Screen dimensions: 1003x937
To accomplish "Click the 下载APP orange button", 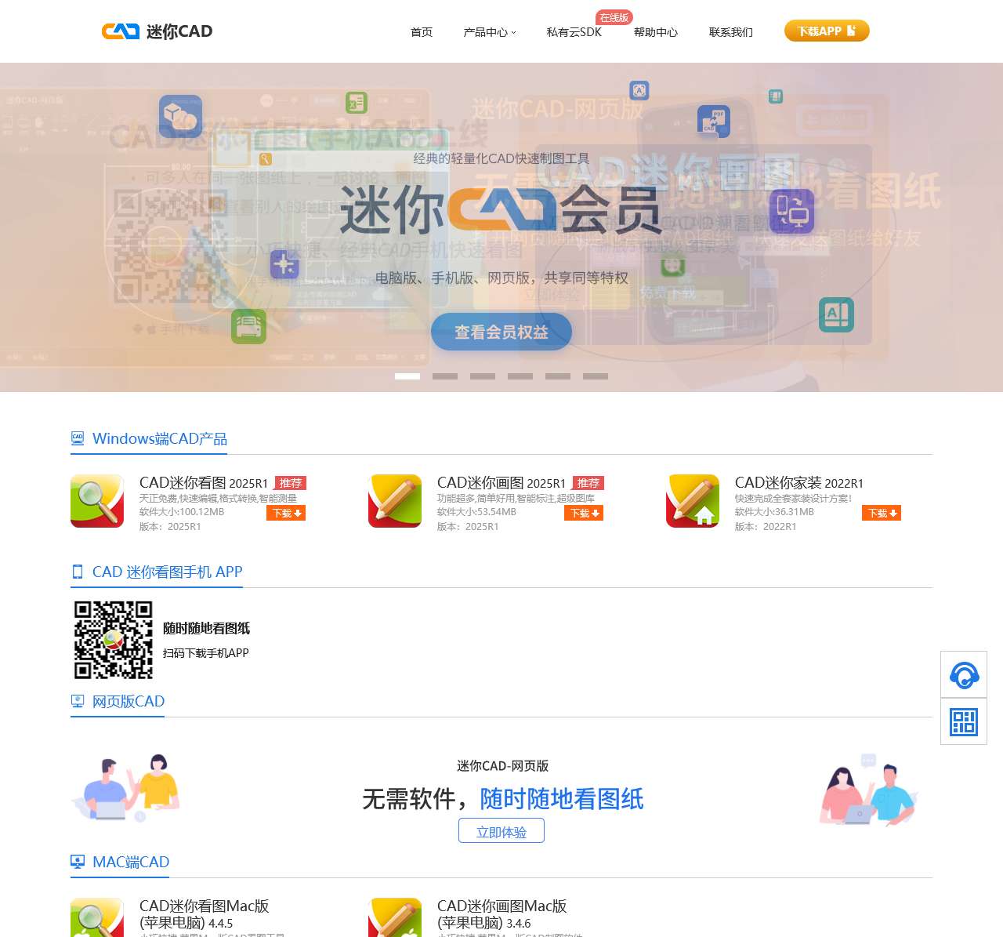I will click(827, 31).
